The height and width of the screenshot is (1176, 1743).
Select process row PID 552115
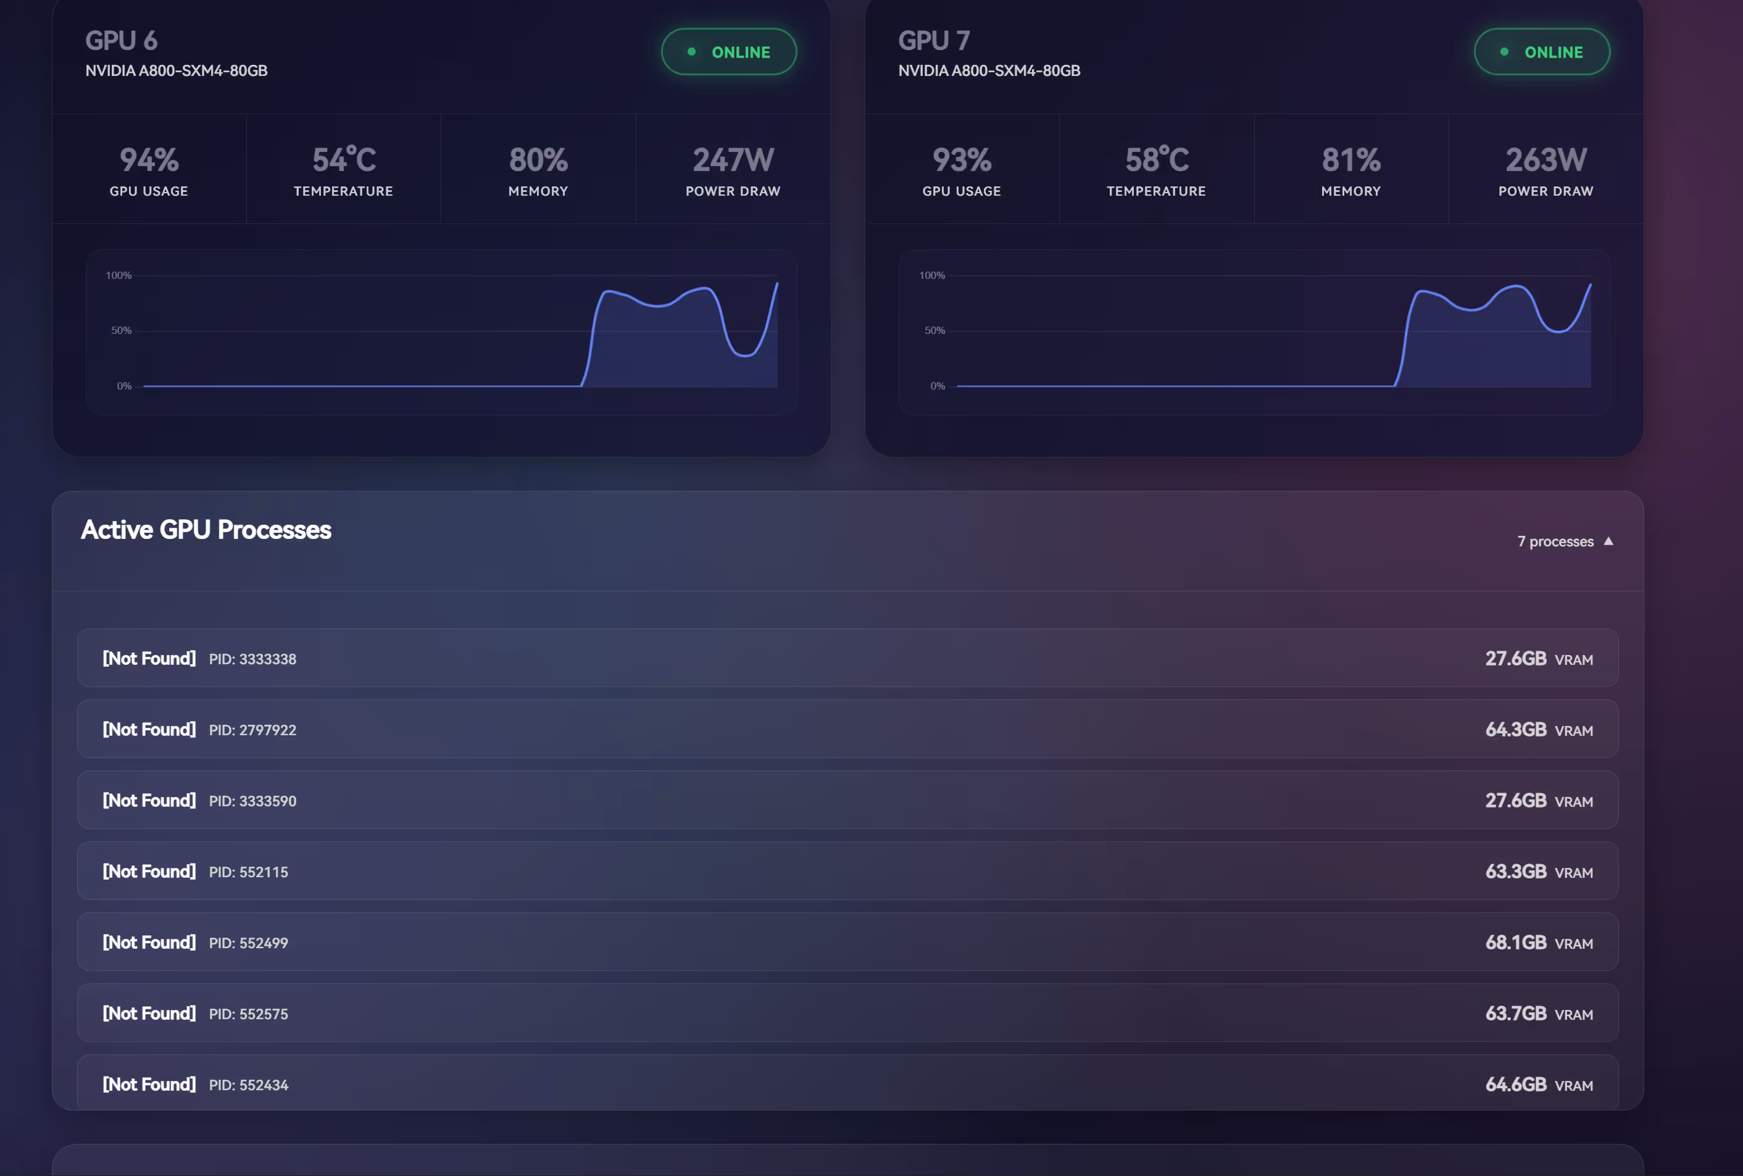pos(847,871)
